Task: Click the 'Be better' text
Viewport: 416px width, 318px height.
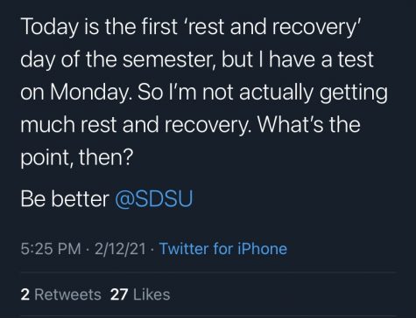Action: tap(65, 199)
